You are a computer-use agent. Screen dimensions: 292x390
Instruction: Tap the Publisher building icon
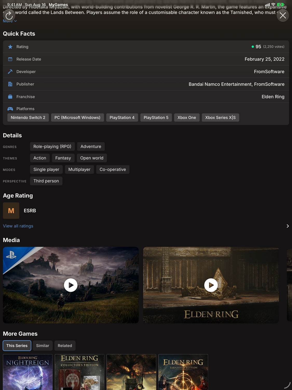point(10,84)
